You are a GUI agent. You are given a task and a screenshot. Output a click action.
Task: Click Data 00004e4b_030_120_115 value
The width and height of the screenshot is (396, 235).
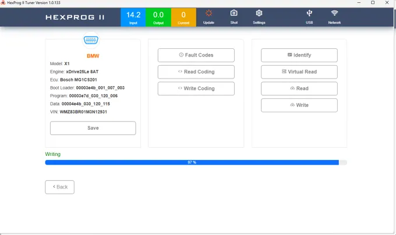click(x=86, y=104)
